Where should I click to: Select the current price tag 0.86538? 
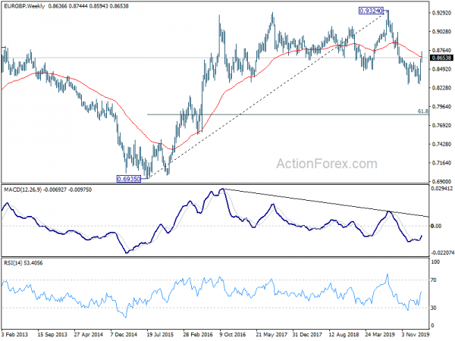pos(441,58)
